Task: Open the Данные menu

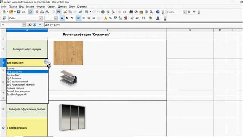Action: (62, 7)
